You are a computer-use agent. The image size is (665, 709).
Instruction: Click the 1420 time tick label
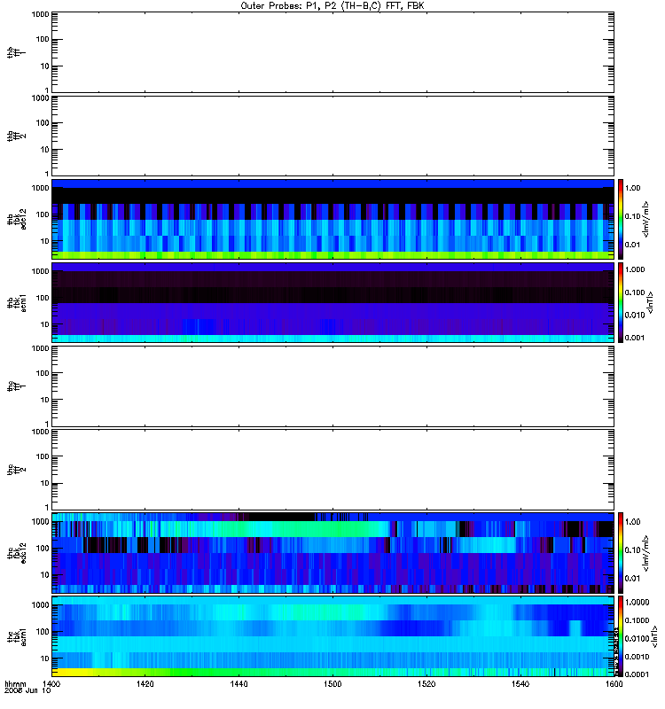point(145,684)
